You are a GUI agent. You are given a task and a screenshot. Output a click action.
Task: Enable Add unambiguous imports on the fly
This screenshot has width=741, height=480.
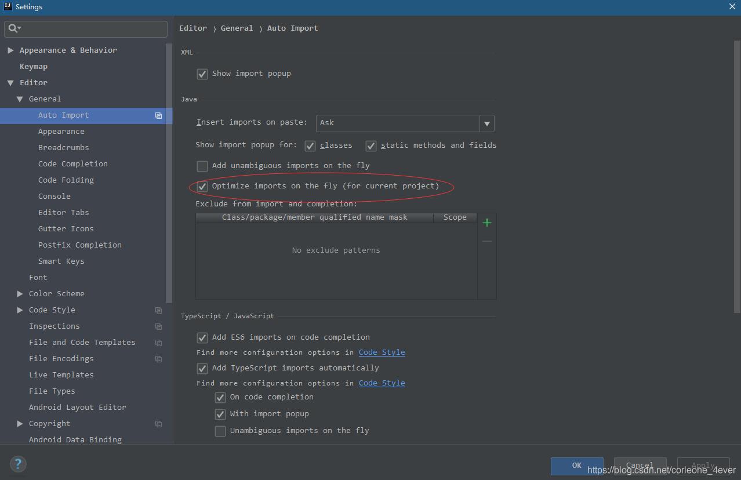(x=202, y=166)
